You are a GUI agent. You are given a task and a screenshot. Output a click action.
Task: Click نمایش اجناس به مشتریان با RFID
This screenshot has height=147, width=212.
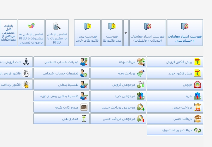pos(57,33)
